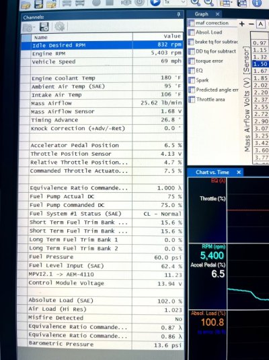Open the blue info icon in toolbar
The height and width of the screenshot is (360, 269).
(x=256, y=3)
